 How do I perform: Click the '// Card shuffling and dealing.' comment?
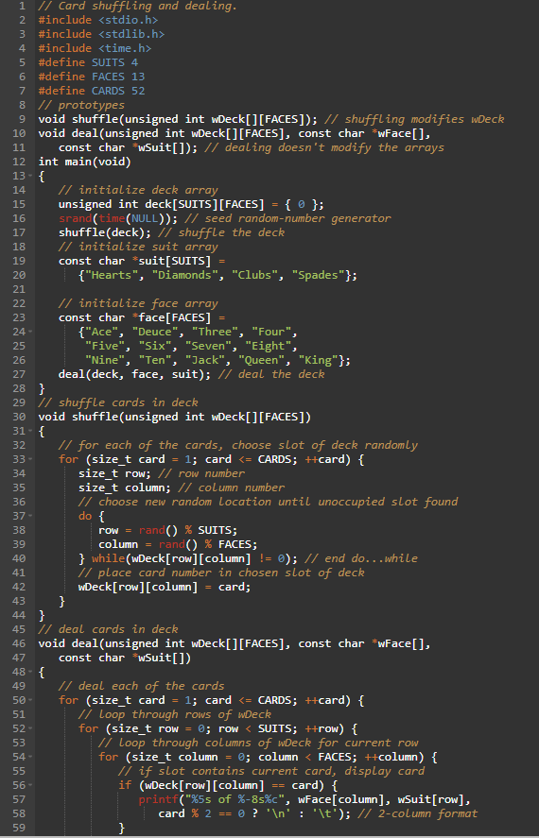pyautogui.click(x=138, y=7)
